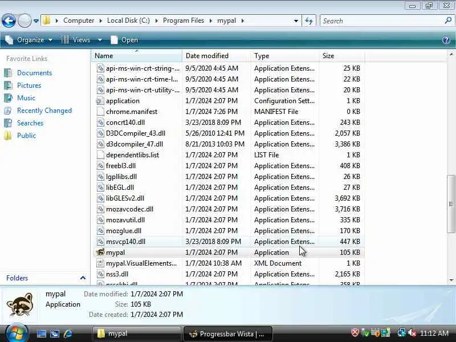Select the mypal application raccoon icon
This screenshot has width=456, height=342.
point(100,252)
